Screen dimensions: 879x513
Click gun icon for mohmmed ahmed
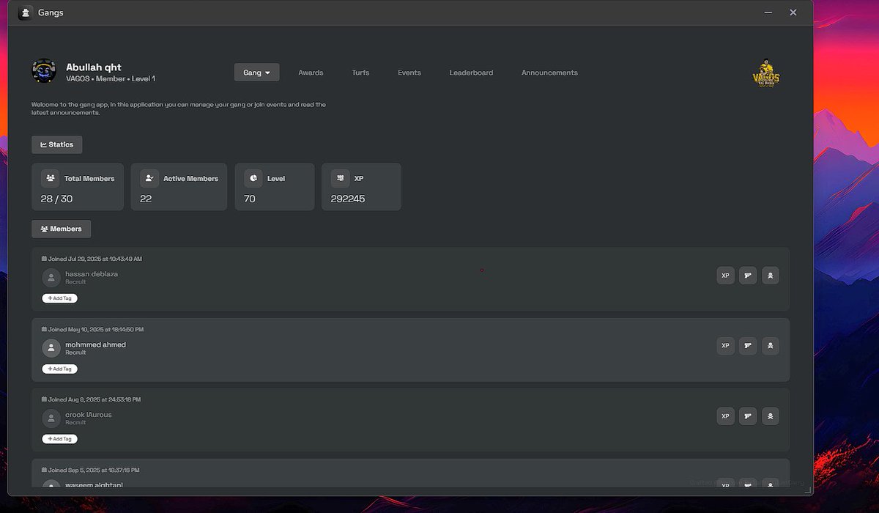[x=748, y=346]
